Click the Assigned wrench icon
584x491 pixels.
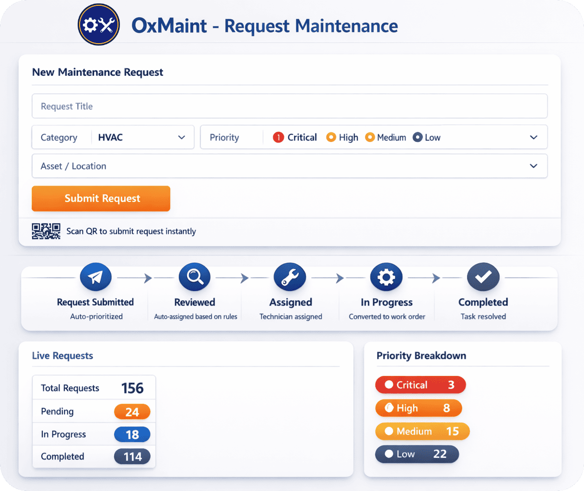pos(290,277)
